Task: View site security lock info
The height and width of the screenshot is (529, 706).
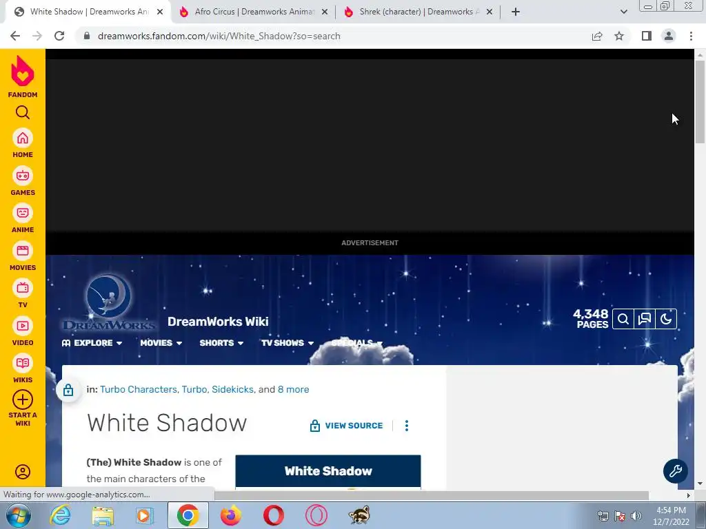Action: (87, 36)
